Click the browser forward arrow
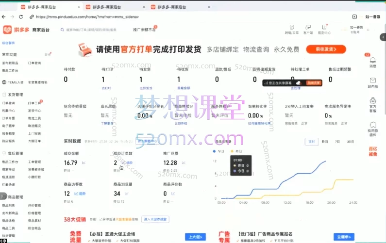386x243 pixels. click(12, 16)
